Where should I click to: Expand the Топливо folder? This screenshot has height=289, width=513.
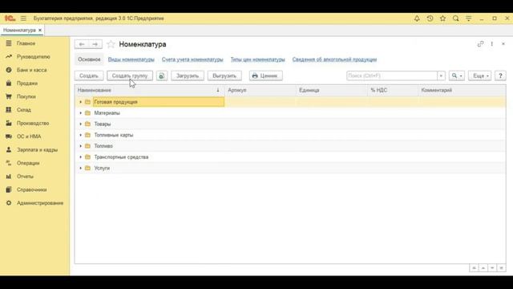(80, 146)
